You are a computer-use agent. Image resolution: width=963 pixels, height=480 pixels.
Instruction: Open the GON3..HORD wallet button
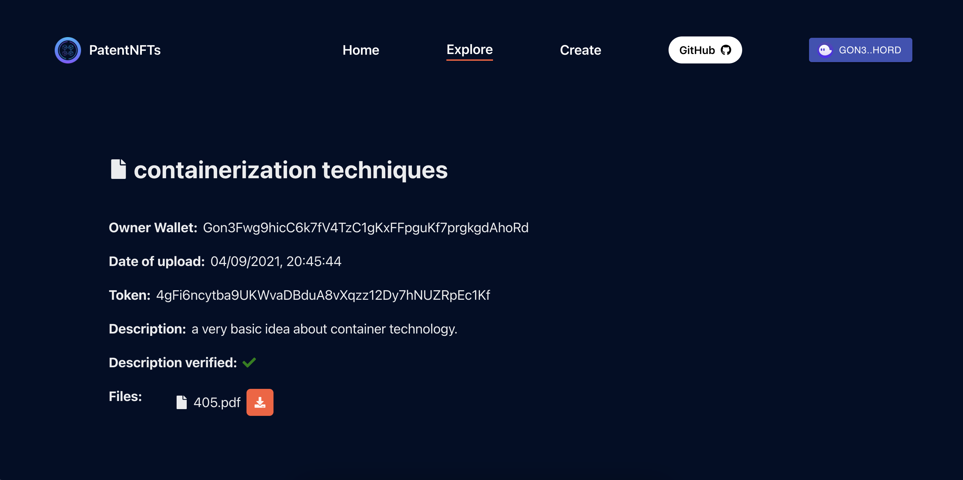[860, 50]
